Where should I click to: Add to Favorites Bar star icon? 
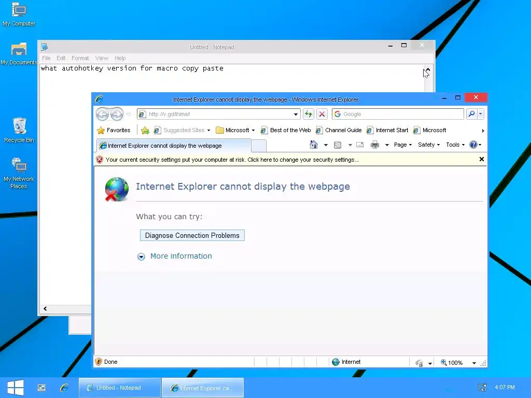point(145,130)
